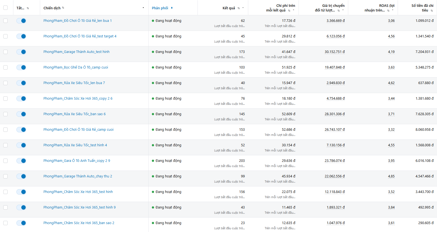Sort by the Tắt toggle column icon
437x232 pixels.
click(x=28, y=8)
